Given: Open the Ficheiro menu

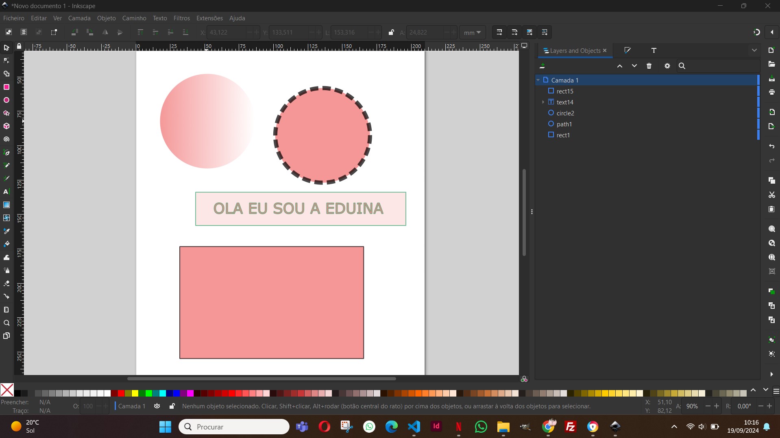Looking at the screenshot, I should (14, 18).
